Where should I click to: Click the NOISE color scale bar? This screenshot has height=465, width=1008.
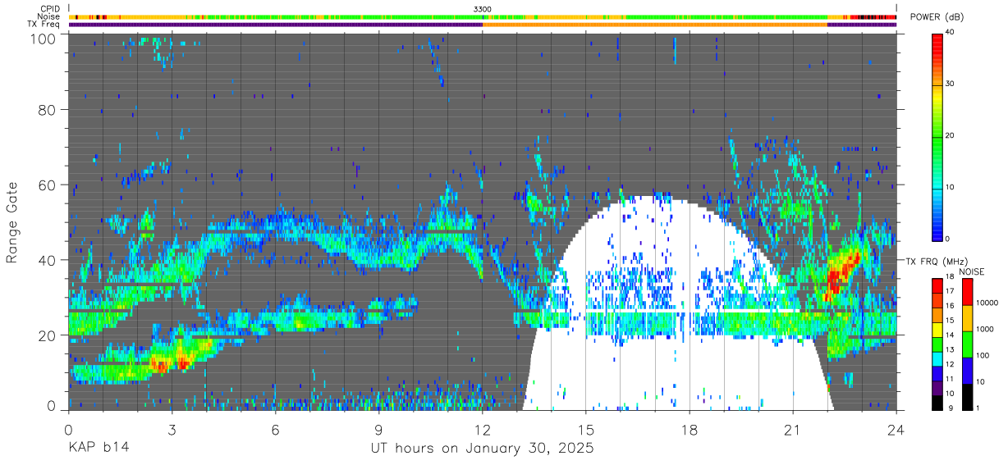966,344
